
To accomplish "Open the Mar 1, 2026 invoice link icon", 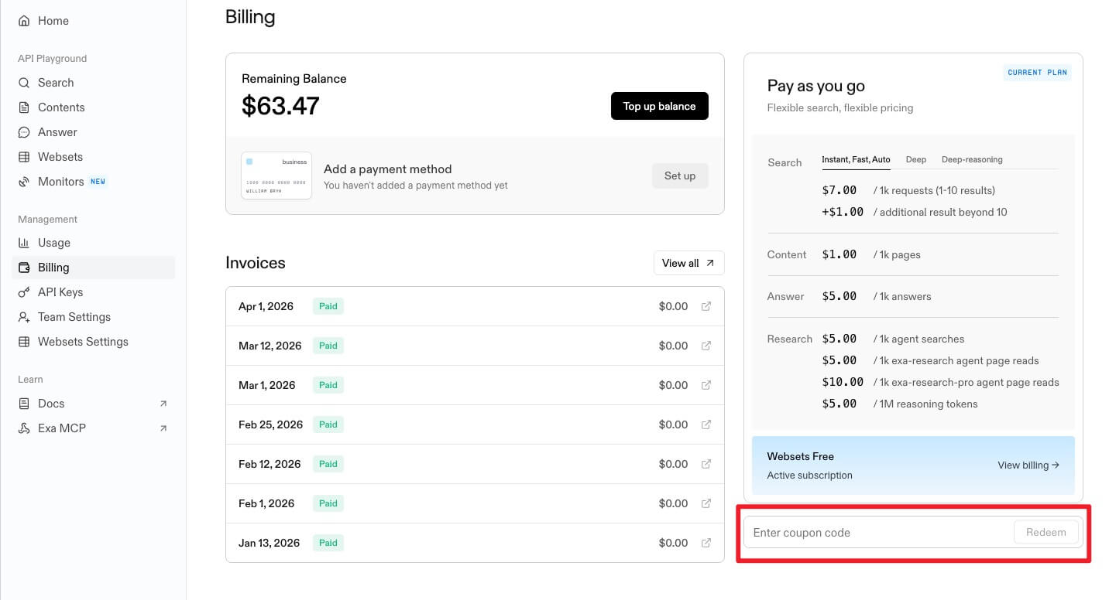I will [x=706, y=385].
